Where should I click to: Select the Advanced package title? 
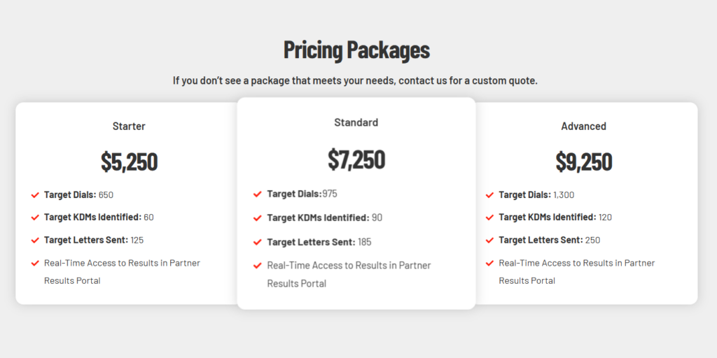tap(583, 127)
